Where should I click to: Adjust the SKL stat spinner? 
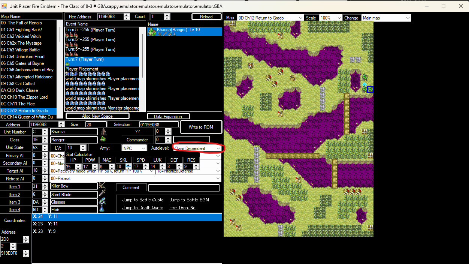128,166
